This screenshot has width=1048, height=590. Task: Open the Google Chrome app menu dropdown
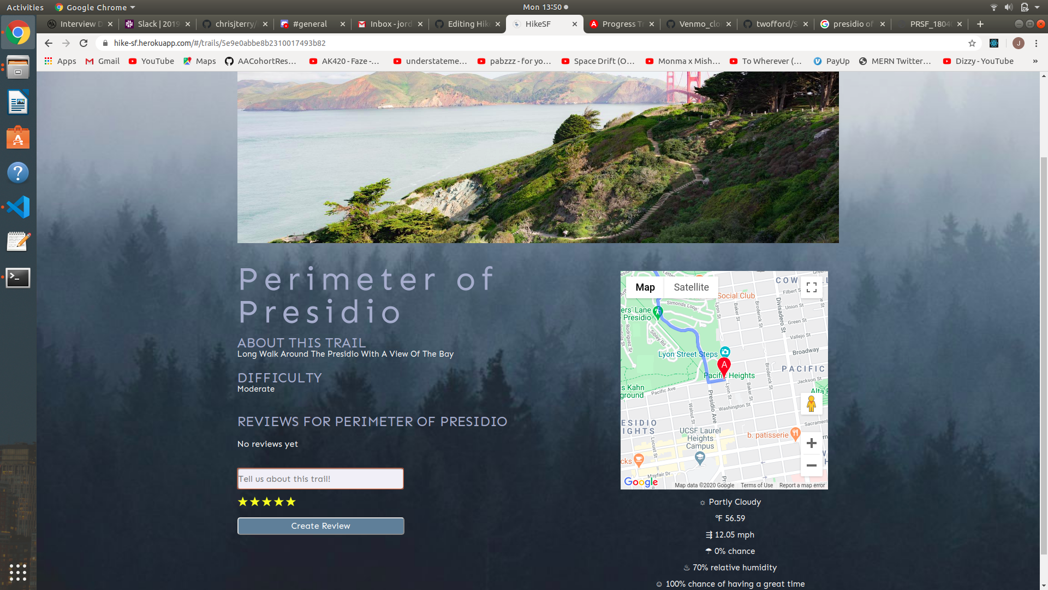(95, 8)
